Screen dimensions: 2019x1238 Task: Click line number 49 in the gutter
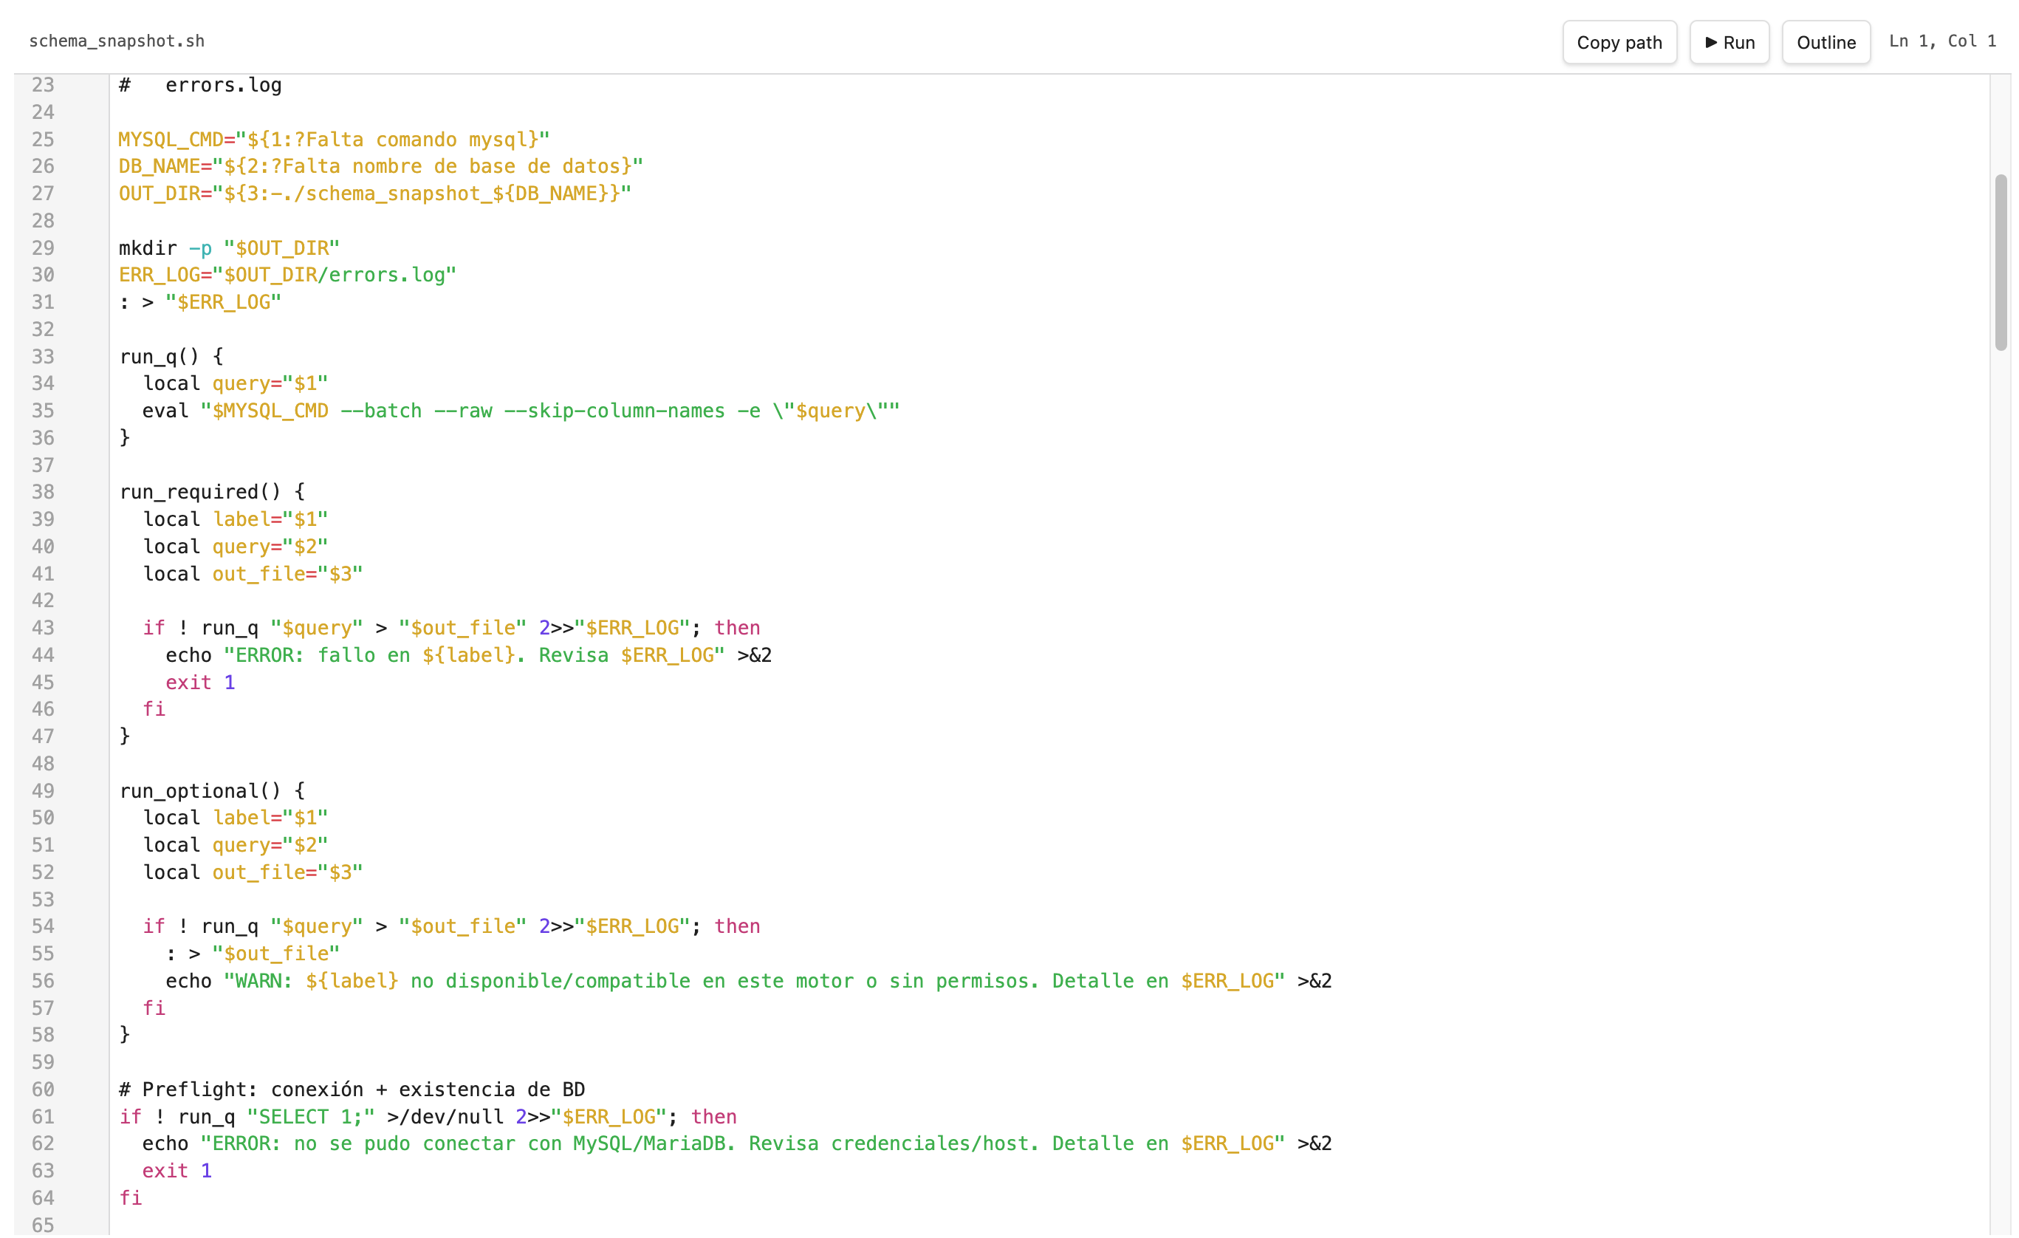click(x=43, y=791)
